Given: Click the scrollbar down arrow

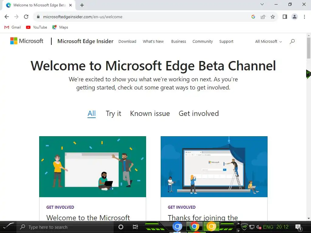Looking at the screenshot, I should (x=309, y=218).
